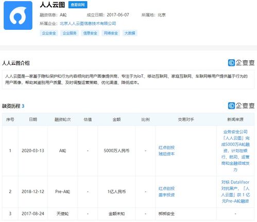
Task: Click the 天使轮 round cell
Action: pos(63,214)
